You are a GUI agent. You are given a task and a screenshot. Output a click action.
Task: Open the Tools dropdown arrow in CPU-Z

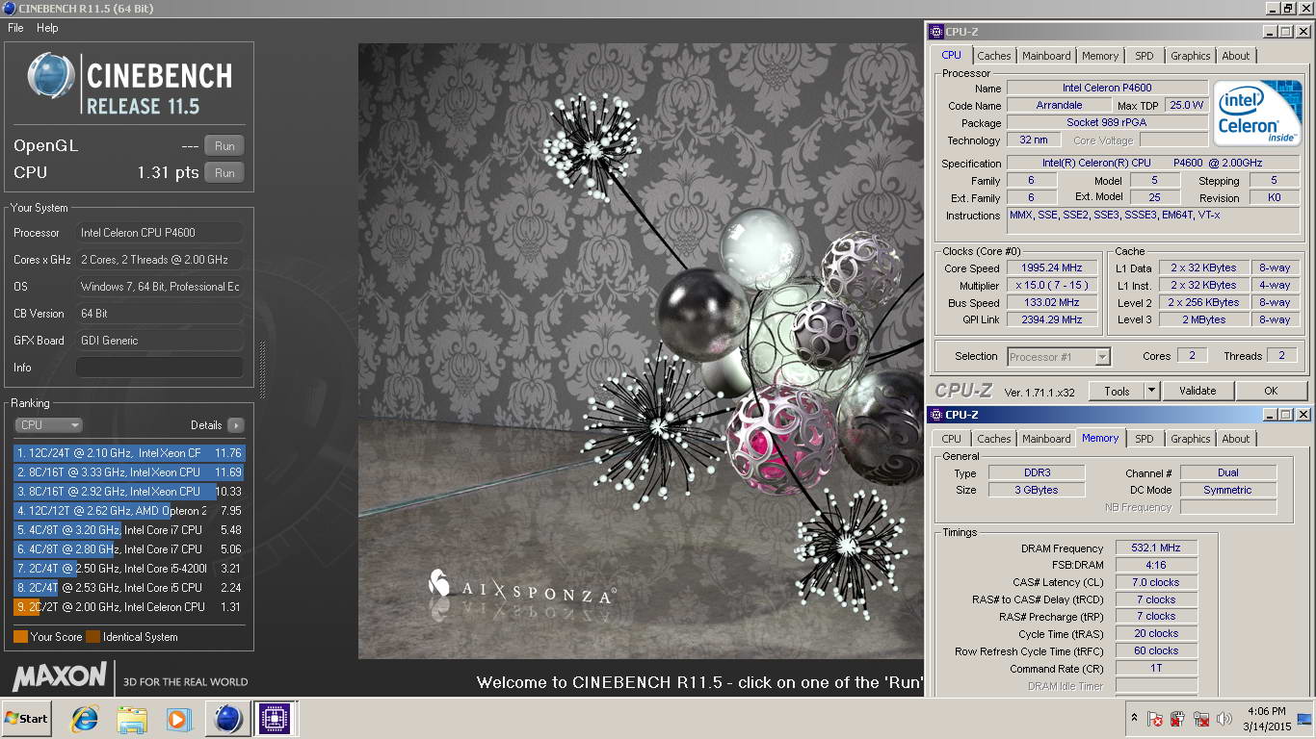1151,391
